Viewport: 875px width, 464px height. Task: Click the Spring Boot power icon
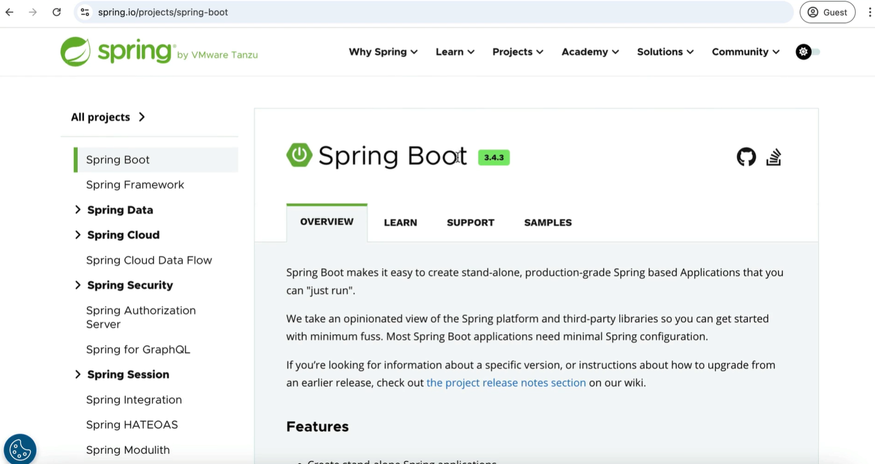coord(299,155)
